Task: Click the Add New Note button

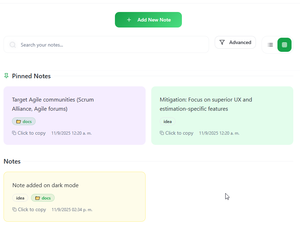Action: (x=148, y=20)
